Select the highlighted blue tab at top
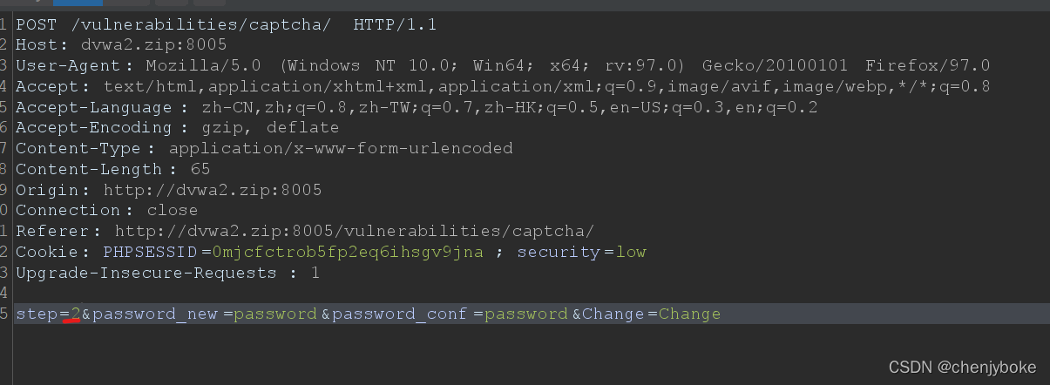1050x385 pixels. [78, 3]
